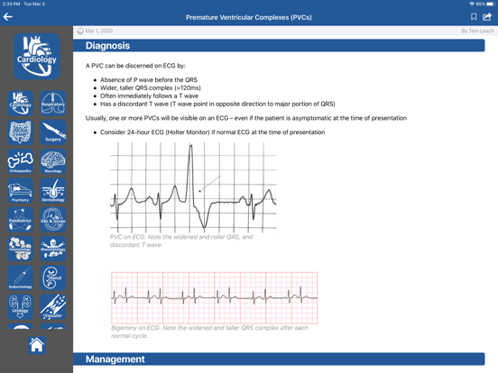Screen dimensions: 498x373
Task: Bookmark this PVCs article
Action: tap(474, 17)
